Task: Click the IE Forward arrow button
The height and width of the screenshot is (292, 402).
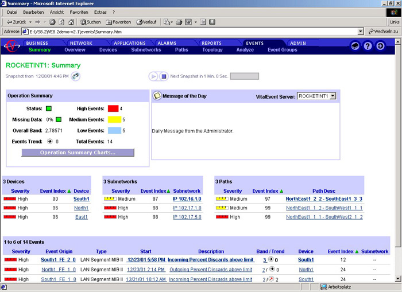Action: click(x=38, y=22)
